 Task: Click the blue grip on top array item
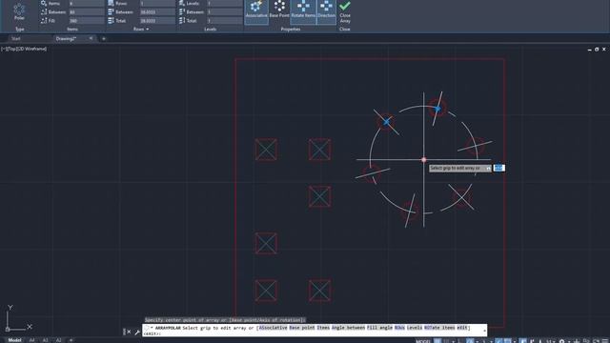[437, 109]
